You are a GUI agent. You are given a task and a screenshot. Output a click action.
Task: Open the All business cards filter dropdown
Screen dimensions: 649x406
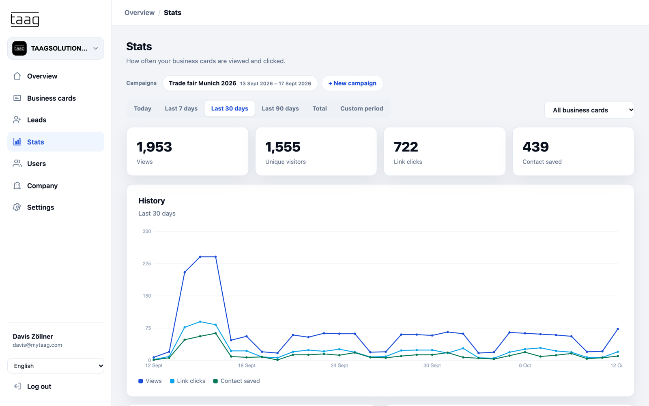589,110
